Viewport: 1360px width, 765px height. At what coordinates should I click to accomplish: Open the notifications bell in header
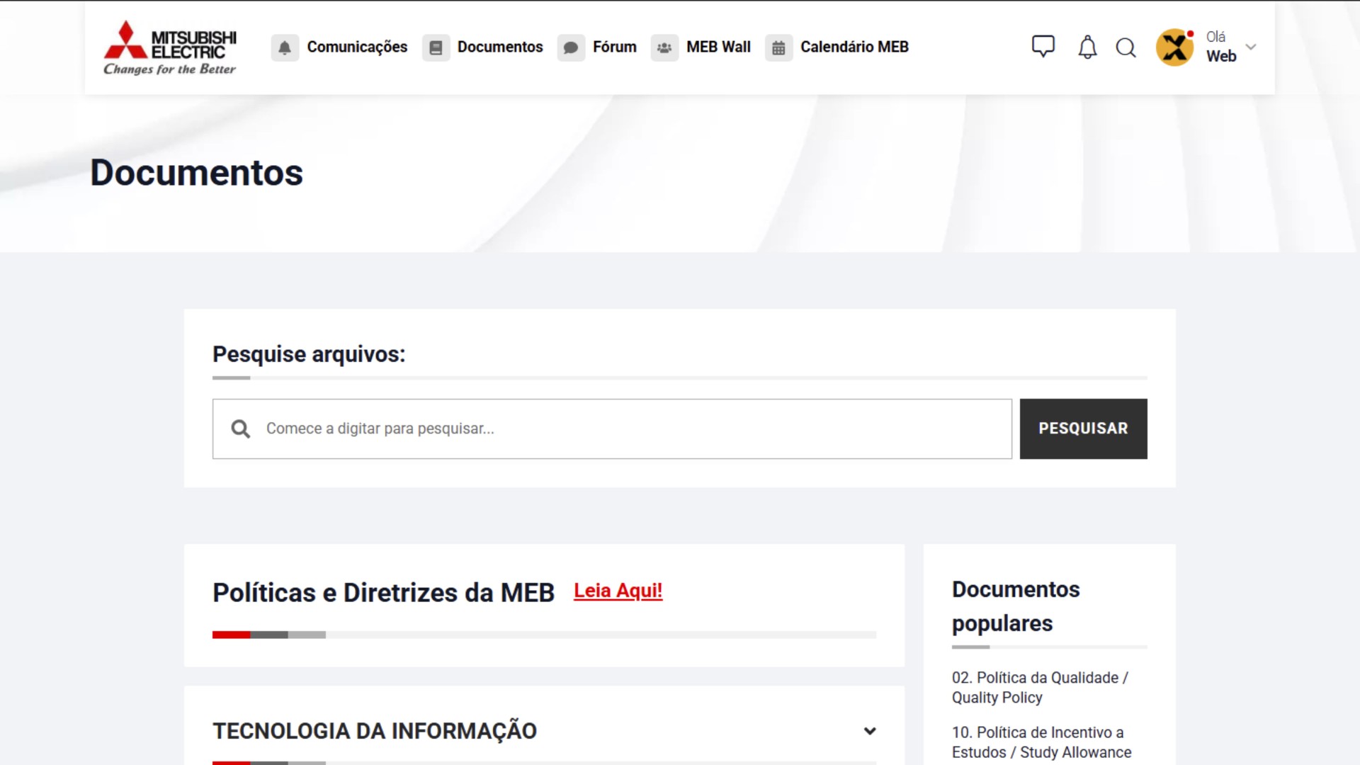click(x=1087, y=47)
